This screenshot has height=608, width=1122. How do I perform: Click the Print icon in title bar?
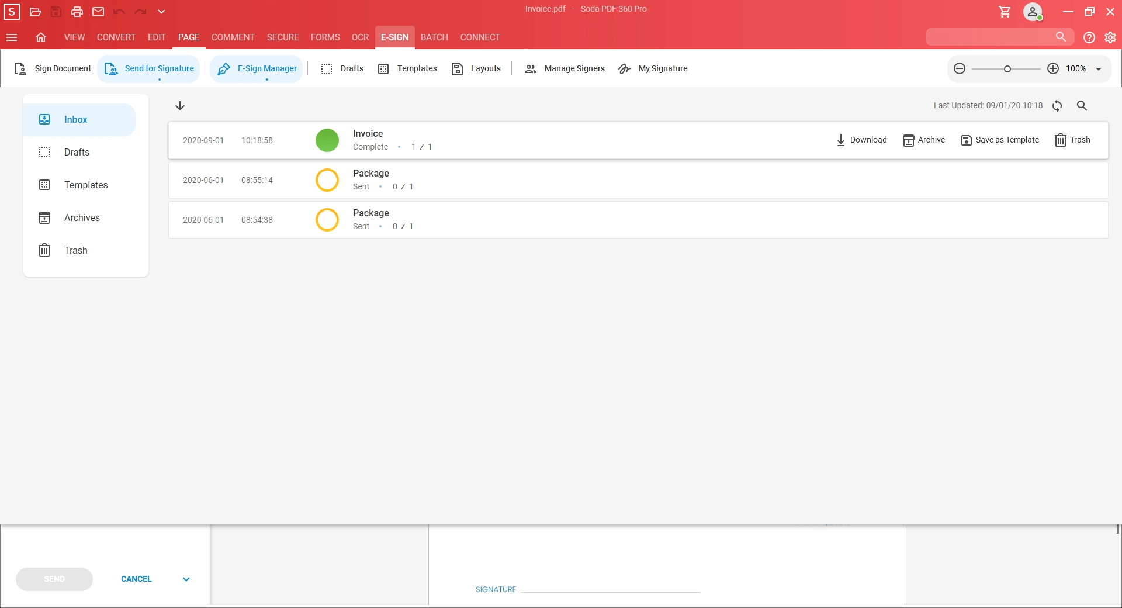pos(77,12)
